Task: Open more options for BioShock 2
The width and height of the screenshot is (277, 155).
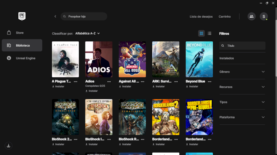Action: coord(75,139)
